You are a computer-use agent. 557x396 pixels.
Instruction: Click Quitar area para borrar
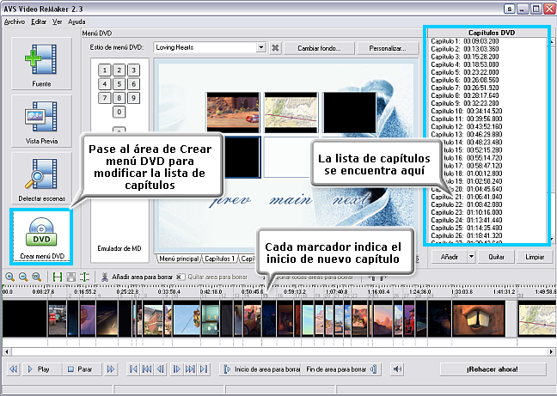click(x=212, y=277)
